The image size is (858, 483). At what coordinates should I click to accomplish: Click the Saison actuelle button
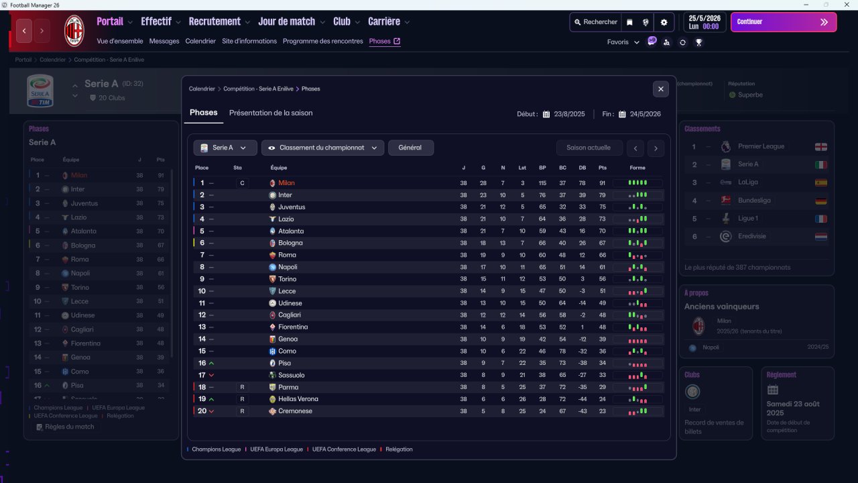pos(589,148)
